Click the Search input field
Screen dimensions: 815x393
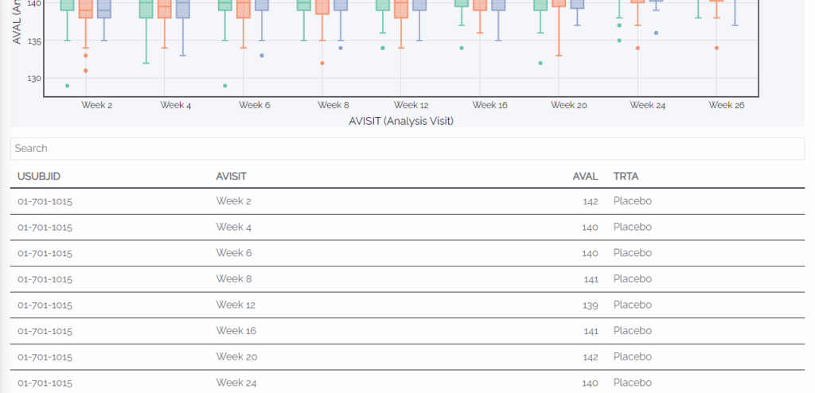pyautogui.click(x=407, y=149)
